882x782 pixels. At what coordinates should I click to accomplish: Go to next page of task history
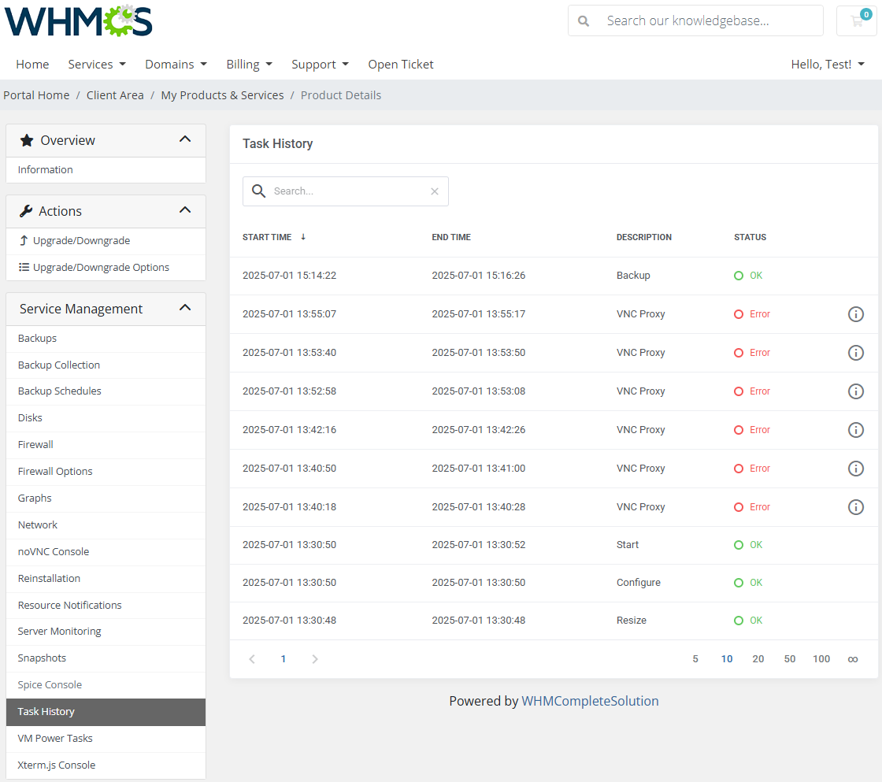[315, 659]
